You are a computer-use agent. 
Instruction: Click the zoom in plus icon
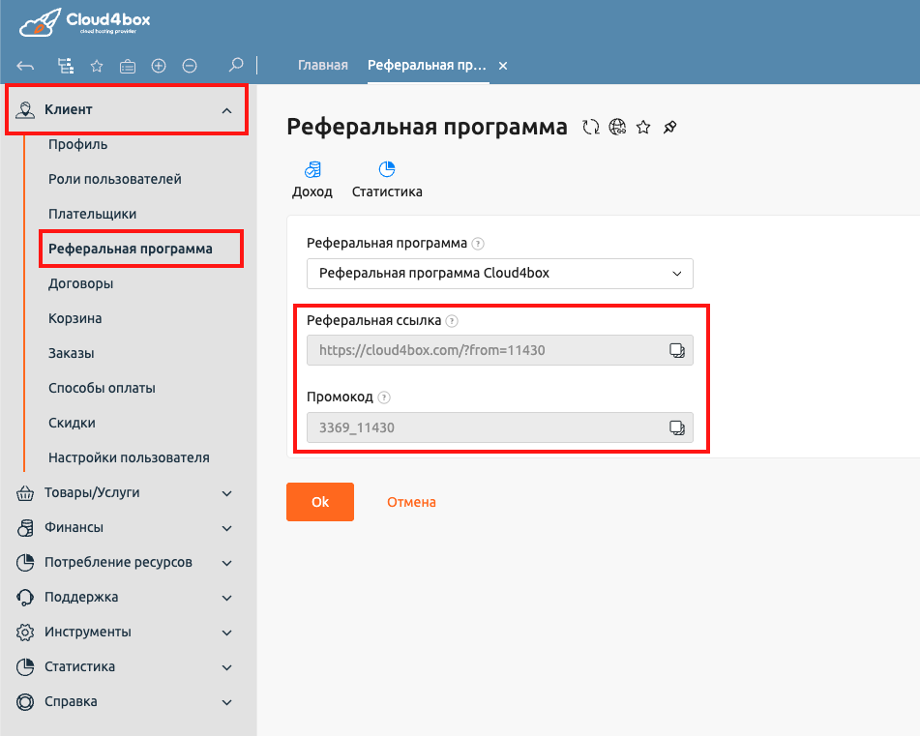pos(161,65)
